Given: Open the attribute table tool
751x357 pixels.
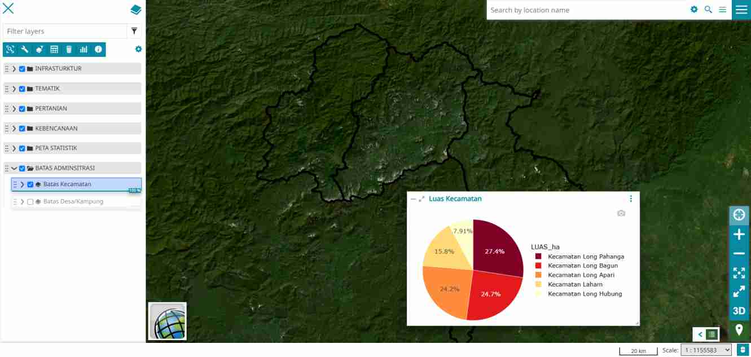Looking at the screenshot, I should tap(54, 50).
